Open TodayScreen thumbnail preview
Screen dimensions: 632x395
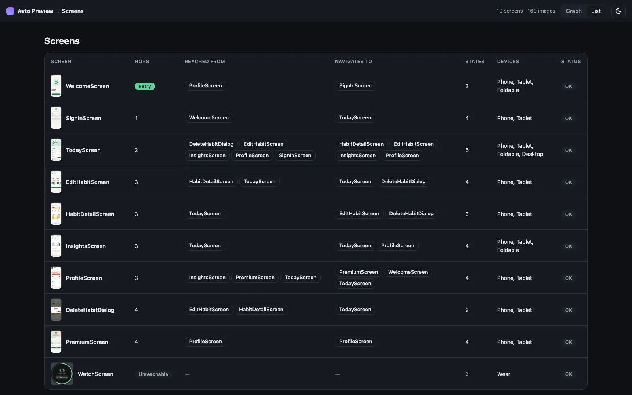(x=56, y=150)
